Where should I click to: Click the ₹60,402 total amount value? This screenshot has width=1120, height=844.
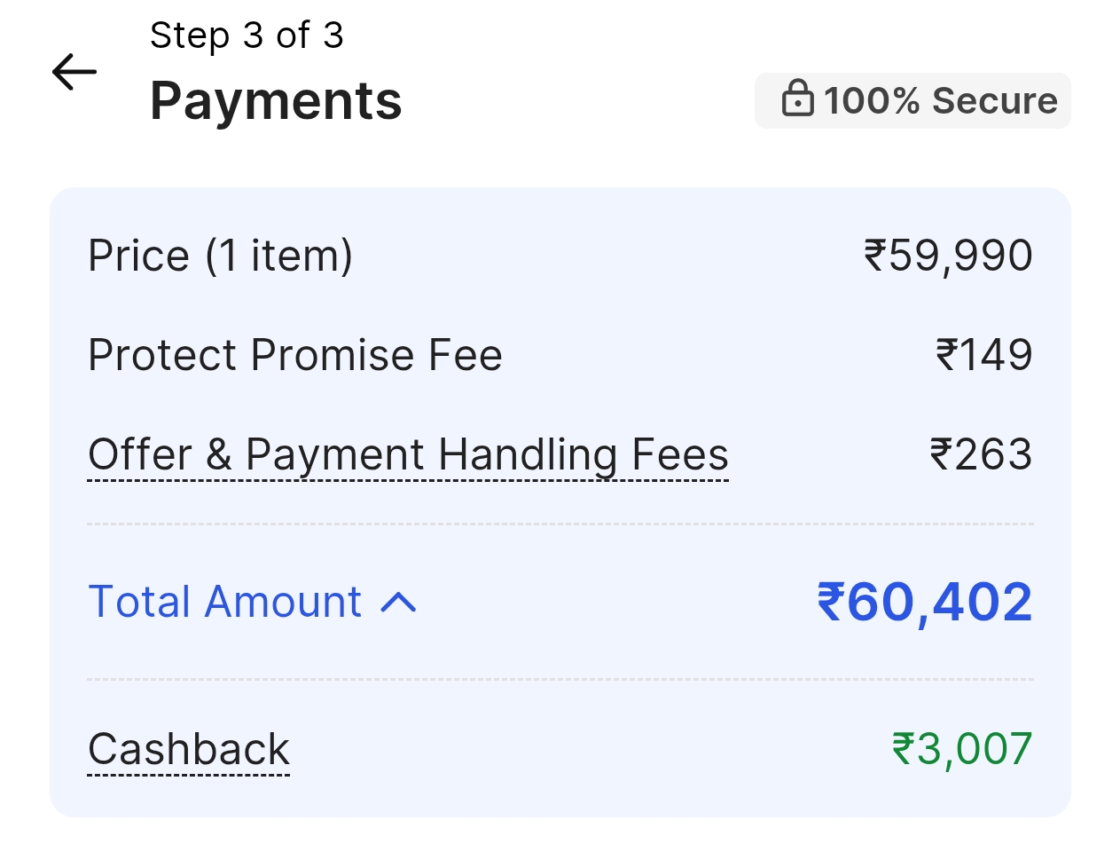click(x=925, y=603)
